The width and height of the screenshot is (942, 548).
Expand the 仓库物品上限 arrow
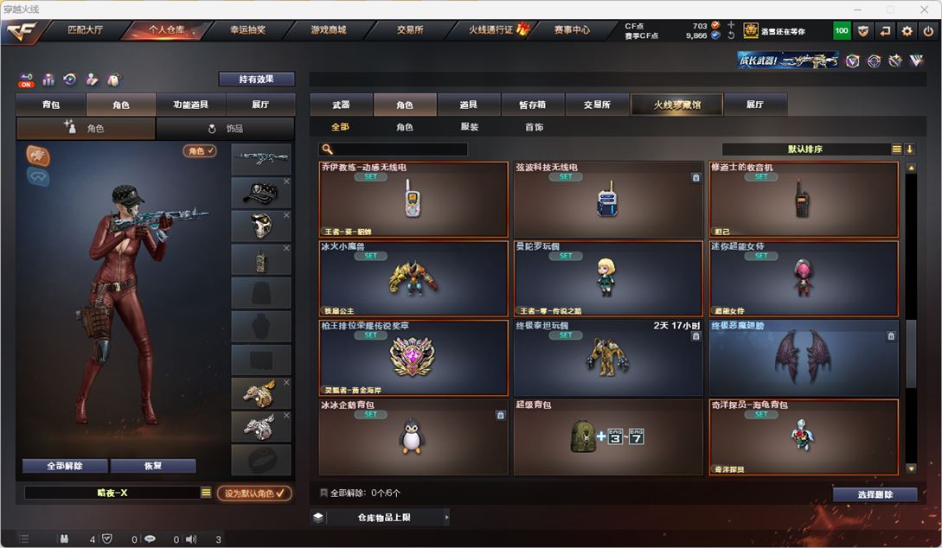[446, 517]
